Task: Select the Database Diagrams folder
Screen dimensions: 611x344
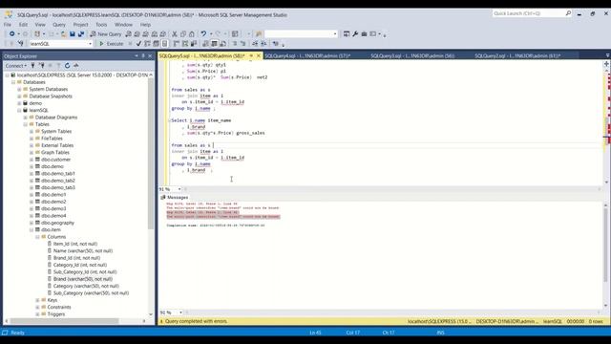Action: 56,118
